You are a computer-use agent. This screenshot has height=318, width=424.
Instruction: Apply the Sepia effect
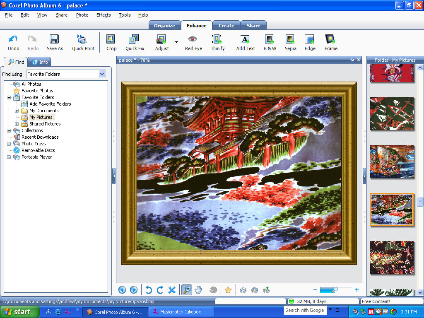(290, 42)
